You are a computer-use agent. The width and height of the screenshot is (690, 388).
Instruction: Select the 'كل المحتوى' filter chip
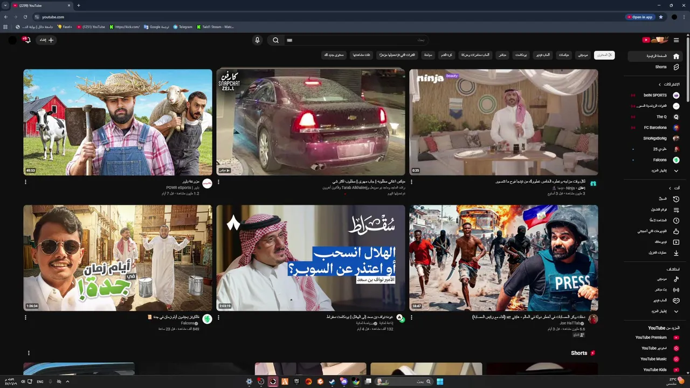coord(604,55)
